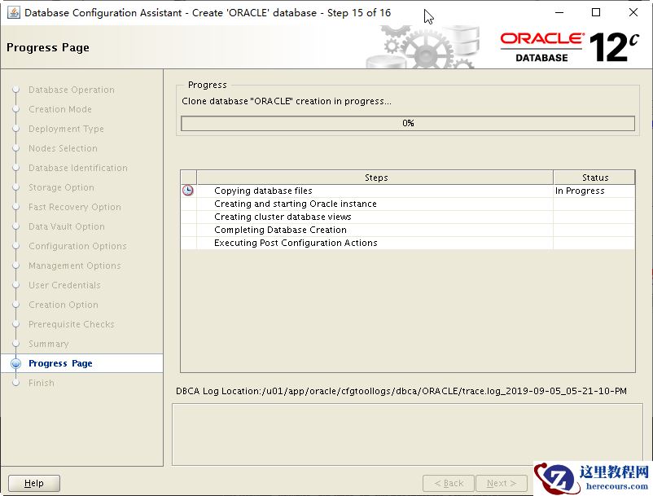Image resolution: width=653 pixels, height=496 pixels.
Task: Click 'Executing Post Configuration Actions' row
Action: click(408, 243)
